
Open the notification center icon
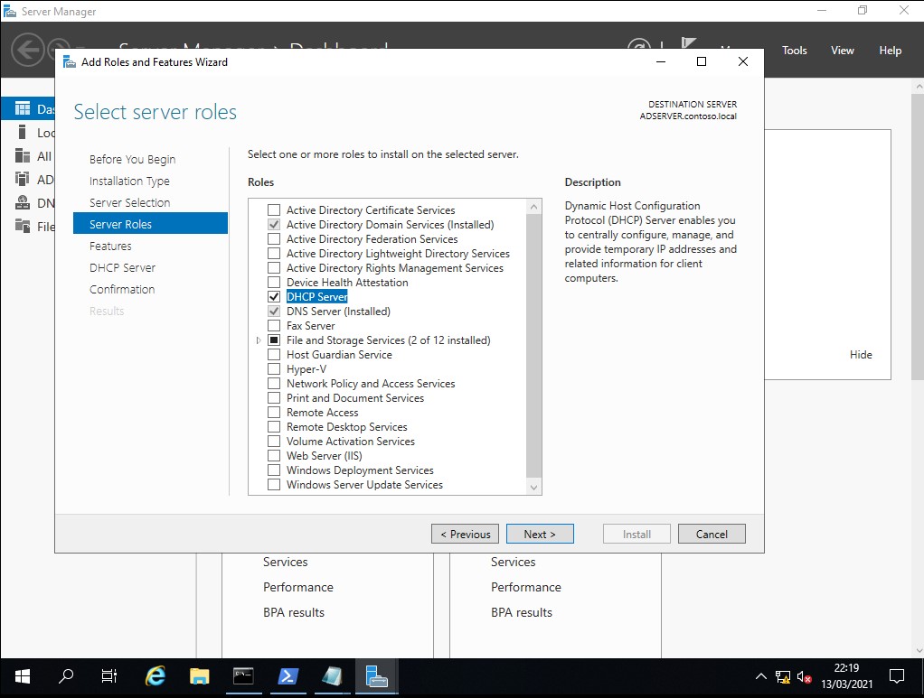click(x=896, y=675)
